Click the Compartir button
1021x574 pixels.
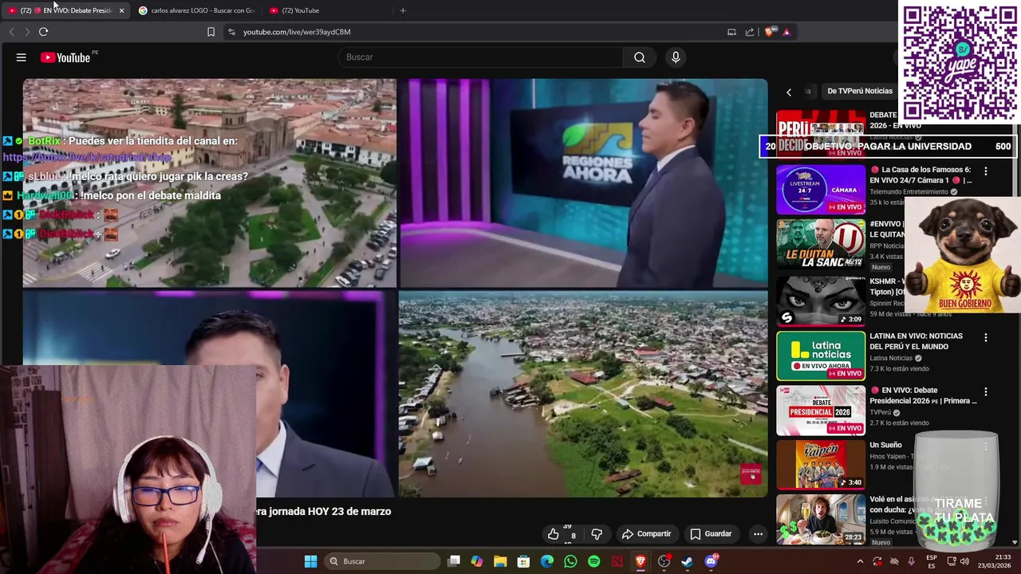point(646,534)
